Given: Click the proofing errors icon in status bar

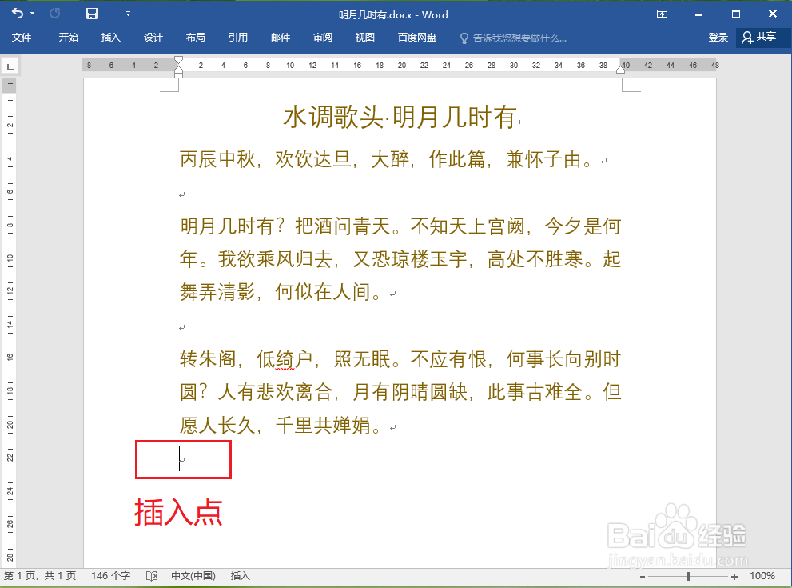Looking at the screenshot, I should [x=151, y=575].
